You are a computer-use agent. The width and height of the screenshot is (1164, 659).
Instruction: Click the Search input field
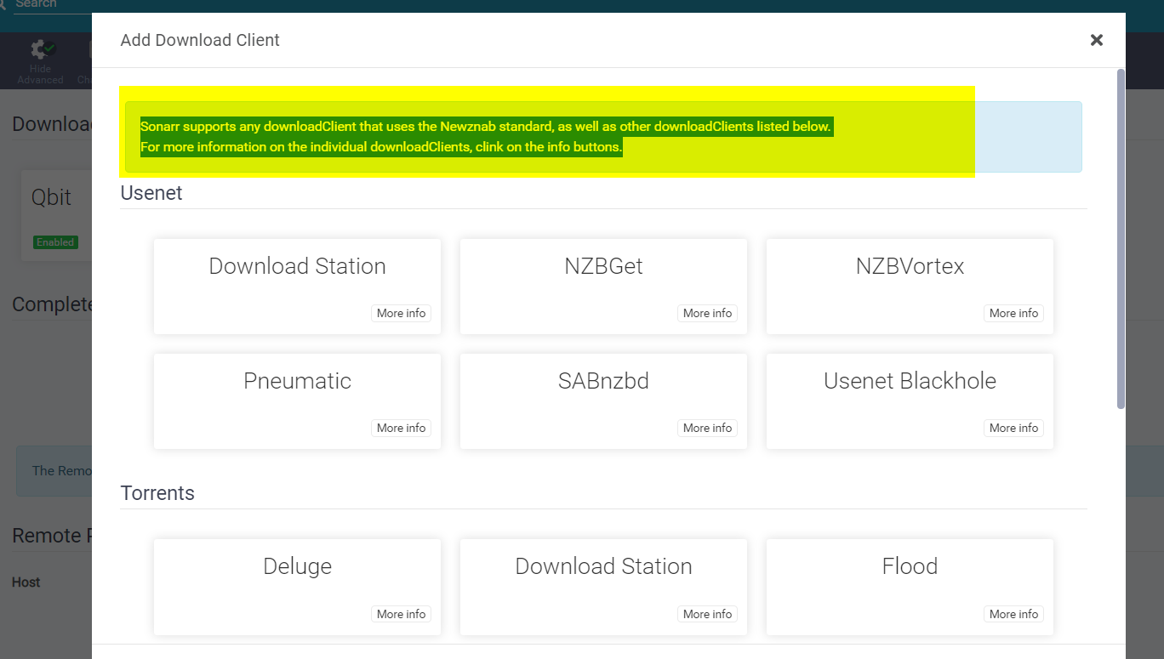pos(43,4)
